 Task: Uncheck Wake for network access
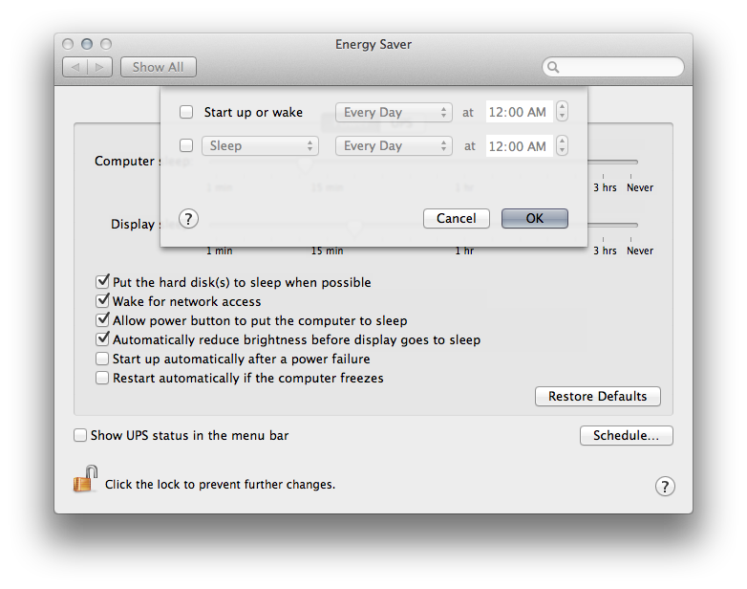[102, 301]
